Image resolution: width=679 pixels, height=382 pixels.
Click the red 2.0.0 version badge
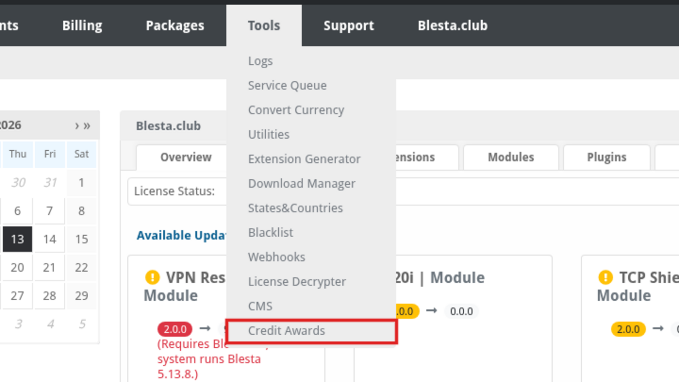175,329
